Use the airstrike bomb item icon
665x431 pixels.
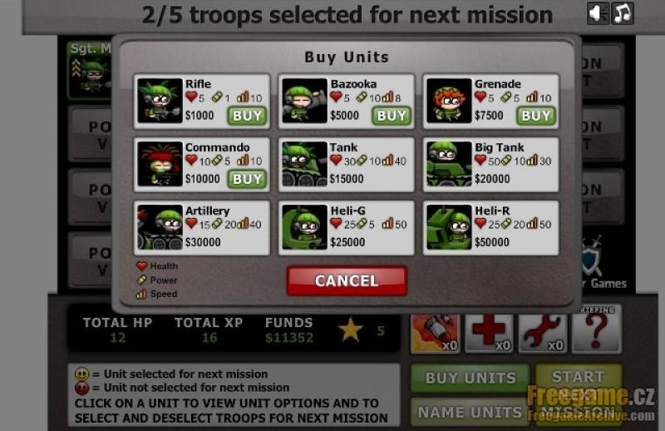tap(436, 334)
